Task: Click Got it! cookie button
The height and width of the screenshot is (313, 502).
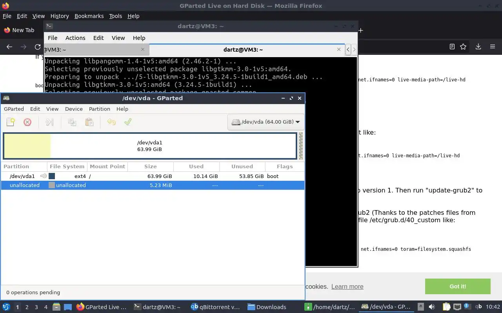Action: 458,286
